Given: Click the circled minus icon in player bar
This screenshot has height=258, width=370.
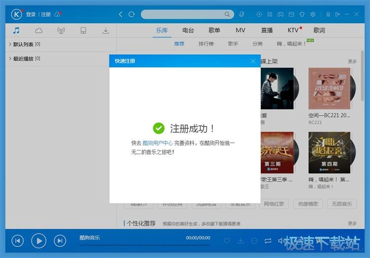Looking at the screenshot, I should click(254, 241).
